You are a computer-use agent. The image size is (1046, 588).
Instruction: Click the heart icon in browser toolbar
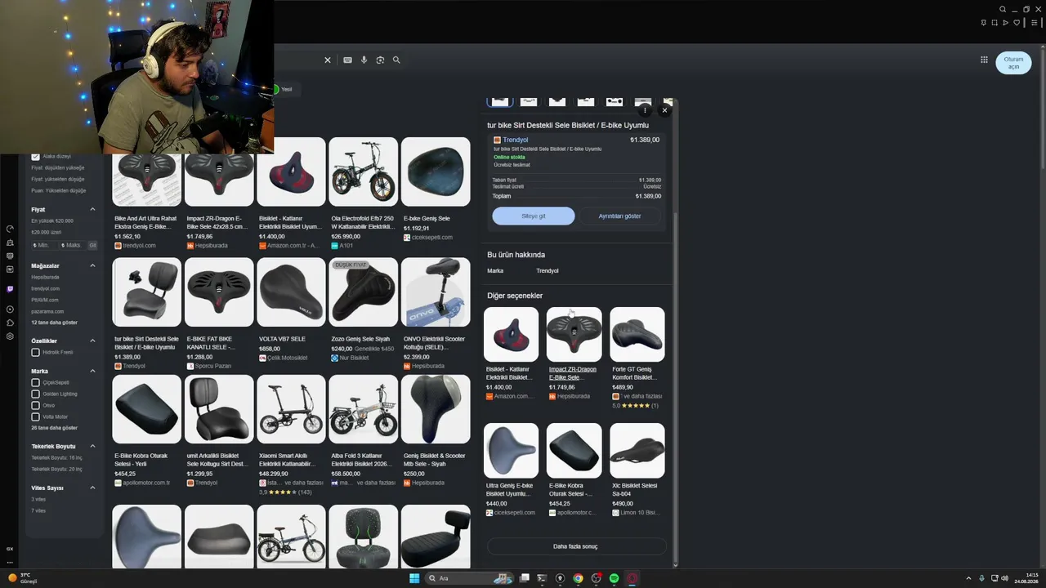(1017, 23)
